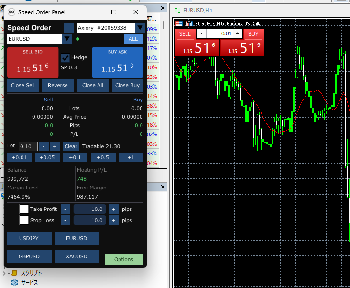Decrease Stop Loss pips with minus
The height and width of the screenshot is (288, 350).
click(66, 220)
